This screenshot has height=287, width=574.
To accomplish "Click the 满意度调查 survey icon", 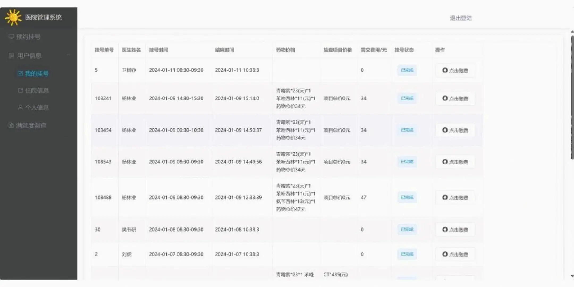I will pyautogui.click(x=11, y=125).
